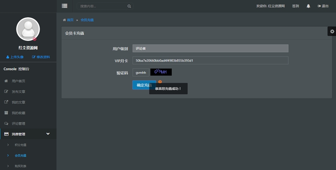The image size is (336, 170).
Task: Click the 会员充值 breadcrumb link
Action: pyautogui.click(x=87, y=20)
